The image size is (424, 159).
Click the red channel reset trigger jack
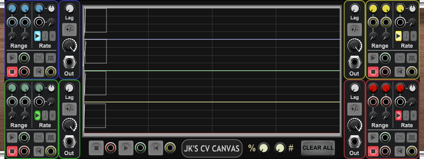[412, 151]
